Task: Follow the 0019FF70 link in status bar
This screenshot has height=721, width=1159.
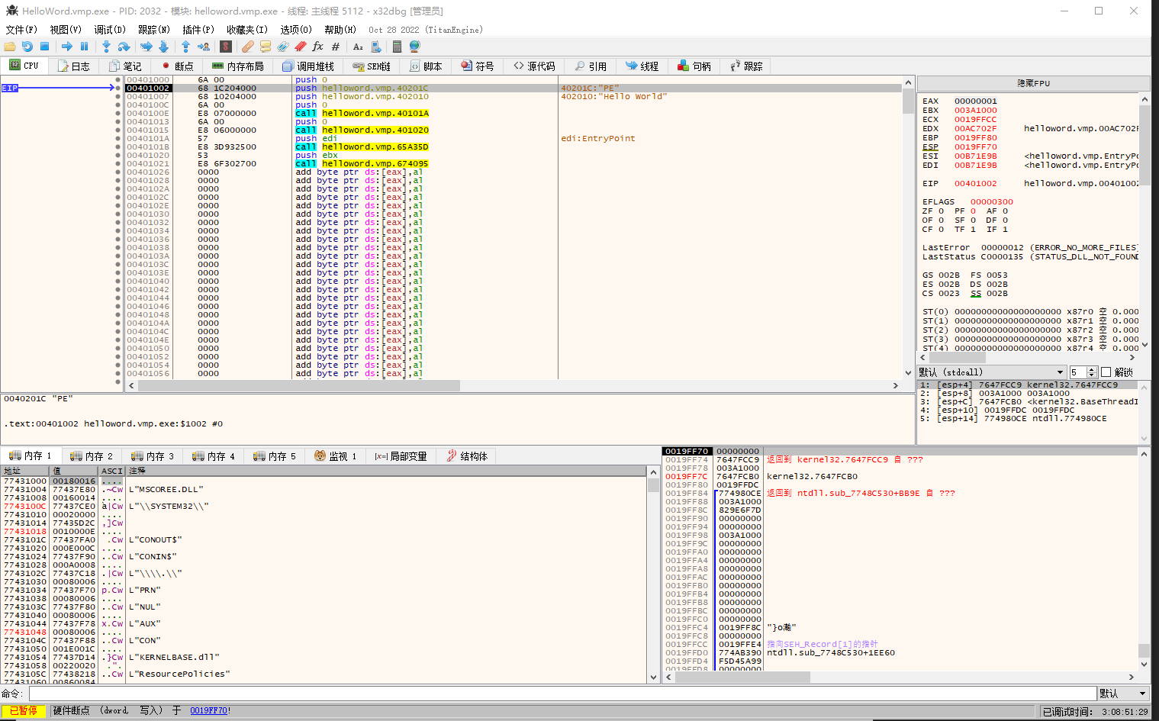Action: coord(208,710)
